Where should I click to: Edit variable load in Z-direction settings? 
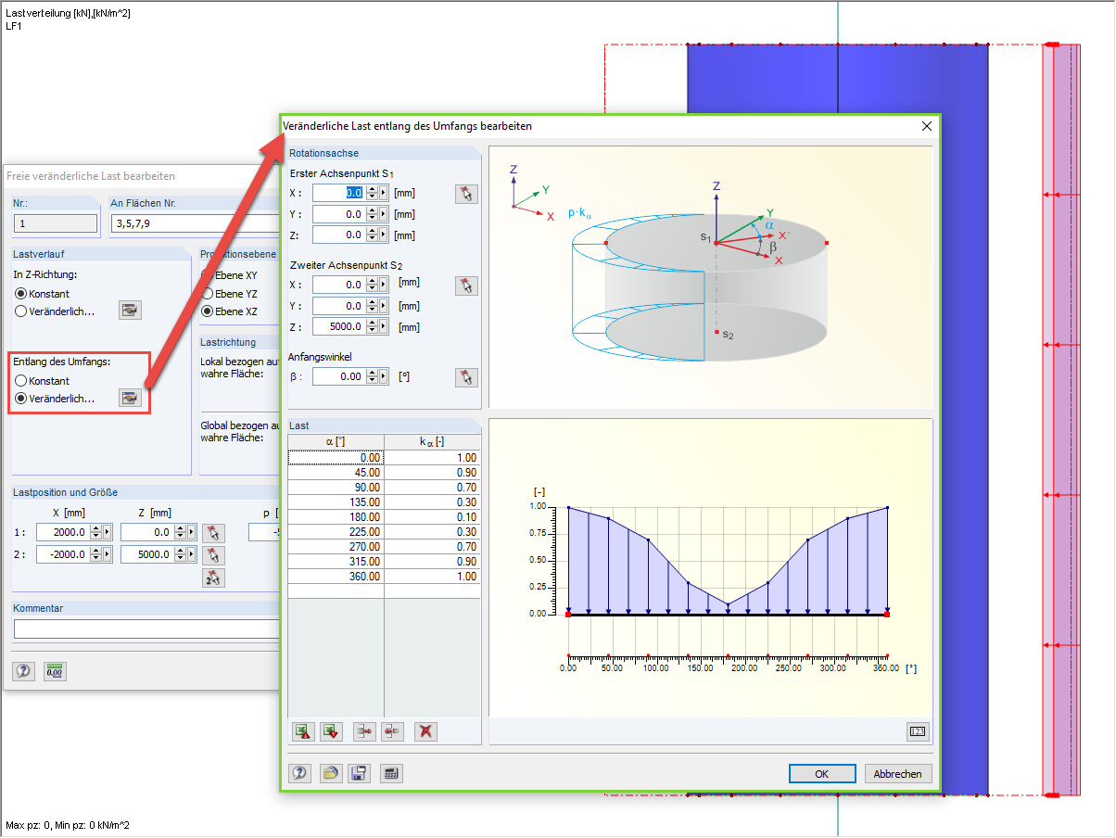pyautogui.click(x=130, y=311)
